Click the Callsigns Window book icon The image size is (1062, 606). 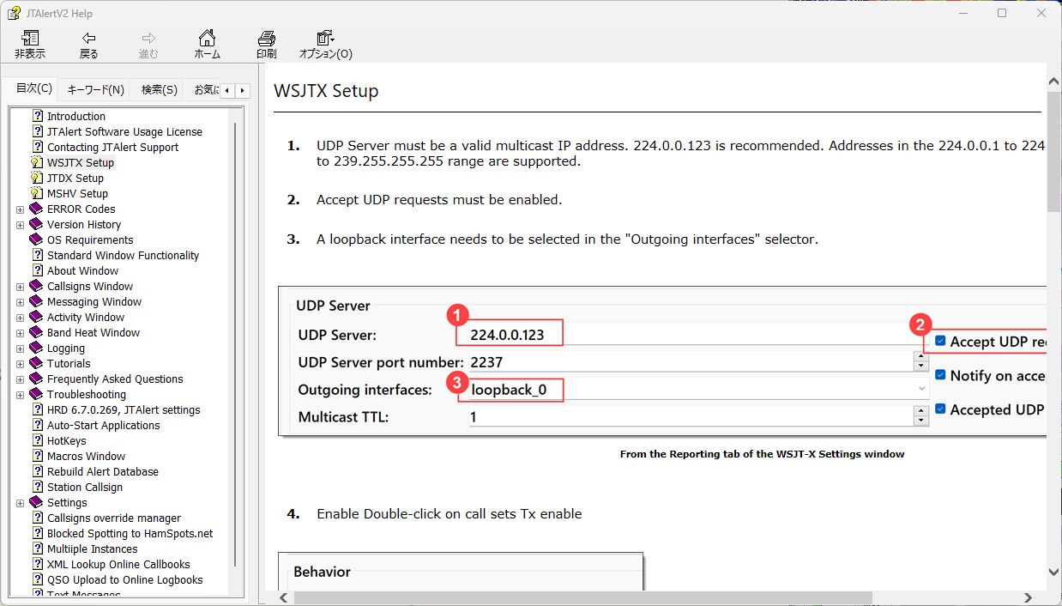(x=36, y=286)
